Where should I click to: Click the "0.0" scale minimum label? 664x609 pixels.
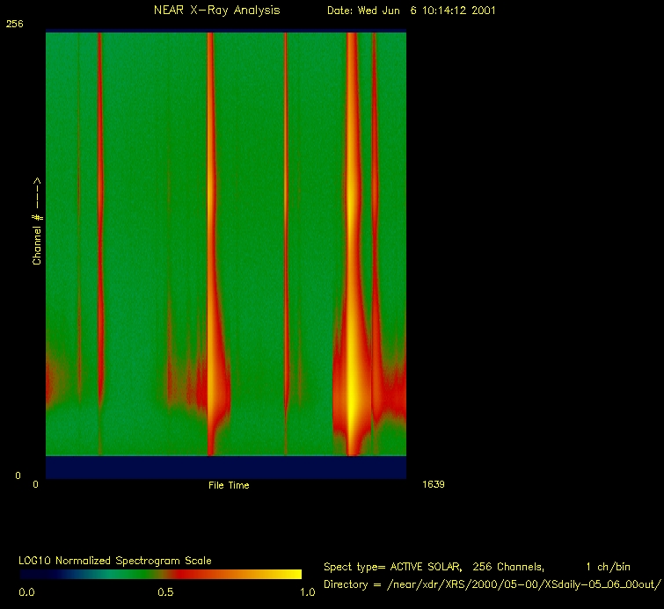coord(27,593)
